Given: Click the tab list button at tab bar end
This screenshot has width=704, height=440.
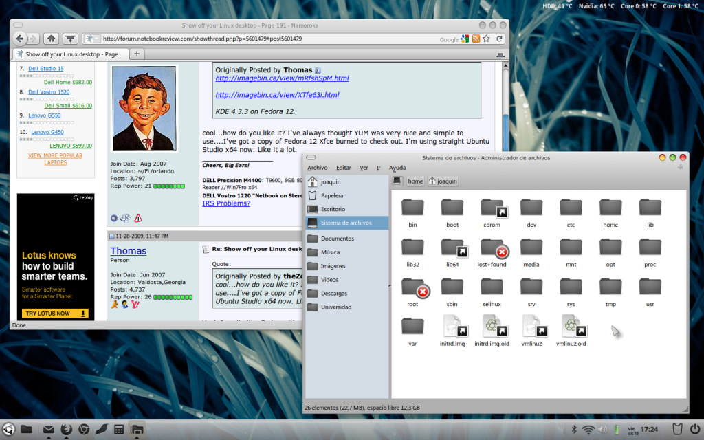Looking at the screenshot, I should pyautogui.click(x=500, y=54).
